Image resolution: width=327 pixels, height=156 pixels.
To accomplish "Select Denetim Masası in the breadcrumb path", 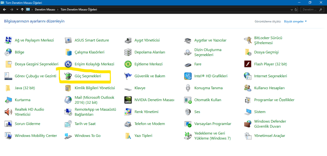I will click(44, 10).
